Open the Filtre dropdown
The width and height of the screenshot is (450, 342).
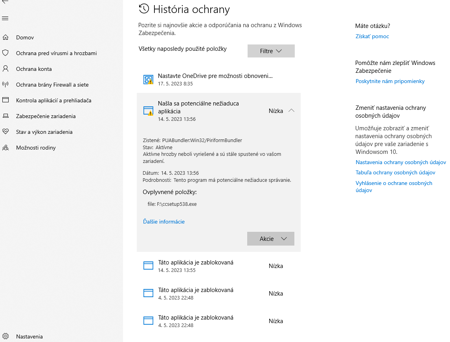pos(271,51)
